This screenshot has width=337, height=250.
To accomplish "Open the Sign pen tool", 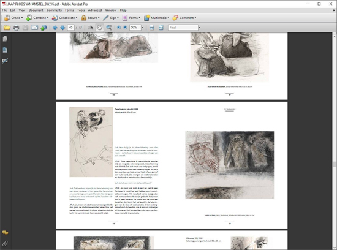I will tap(110, 18).
